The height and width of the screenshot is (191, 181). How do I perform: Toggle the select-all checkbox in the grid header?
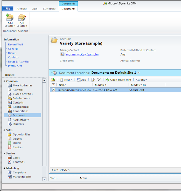[53, 85]
